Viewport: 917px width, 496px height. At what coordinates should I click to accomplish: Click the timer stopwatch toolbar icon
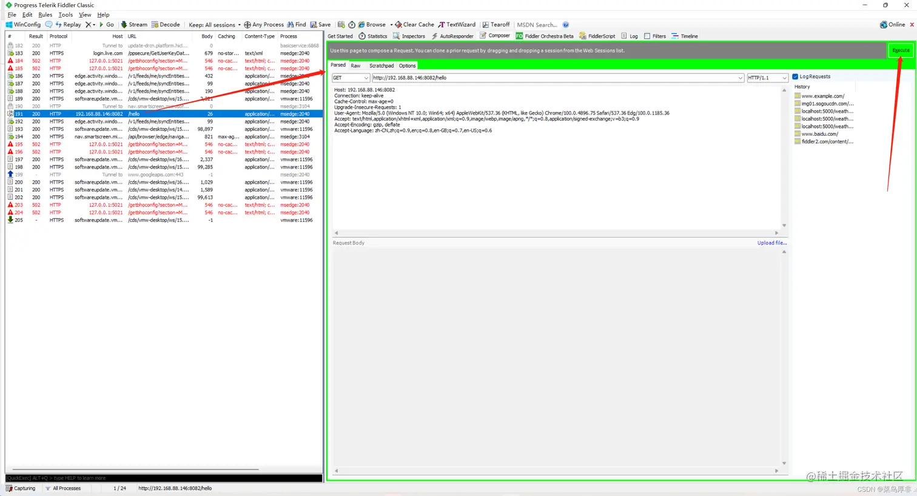pos(352,25)
